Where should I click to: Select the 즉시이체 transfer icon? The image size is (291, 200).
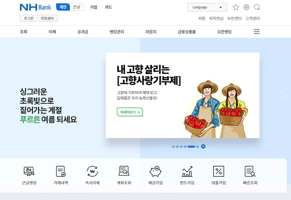93,171
